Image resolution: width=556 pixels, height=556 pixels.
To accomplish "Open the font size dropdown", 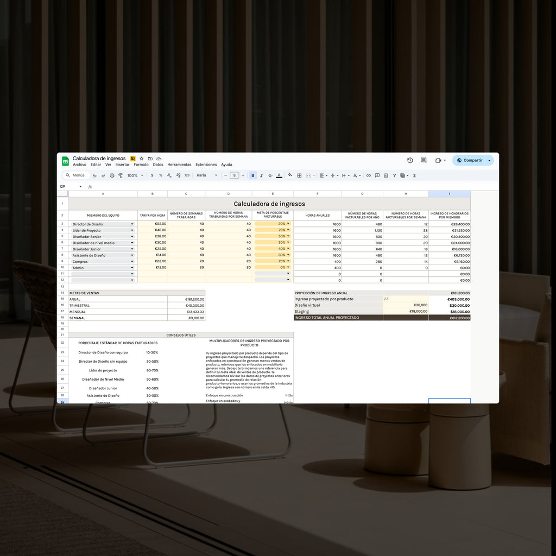I will tap(235, 175).
